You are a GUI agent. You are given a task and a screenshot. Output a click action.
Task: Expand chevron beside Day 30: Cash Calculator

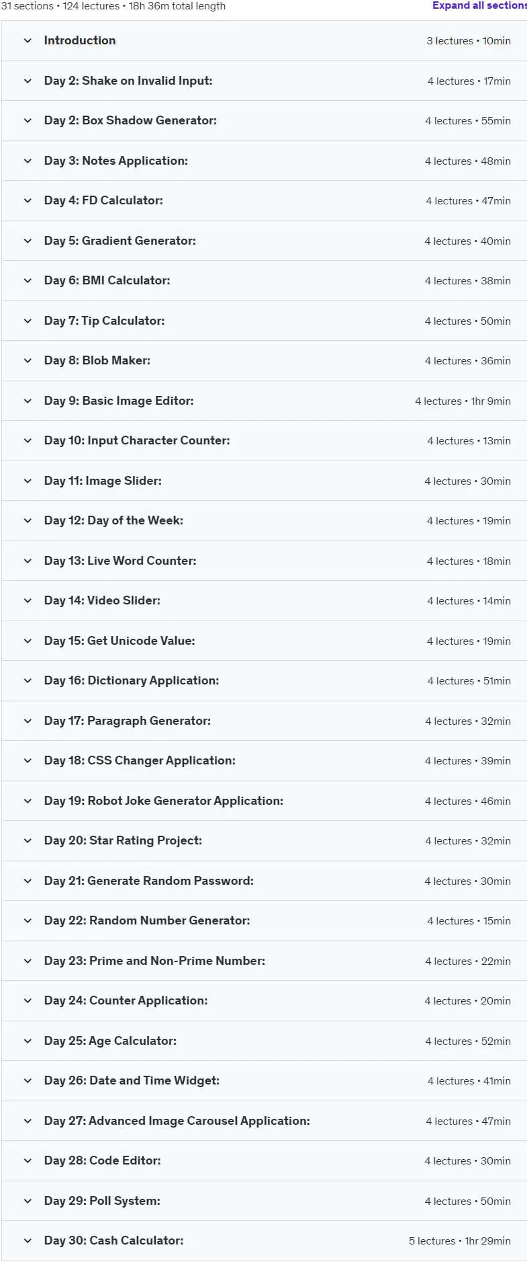[x=28, y=1240]
